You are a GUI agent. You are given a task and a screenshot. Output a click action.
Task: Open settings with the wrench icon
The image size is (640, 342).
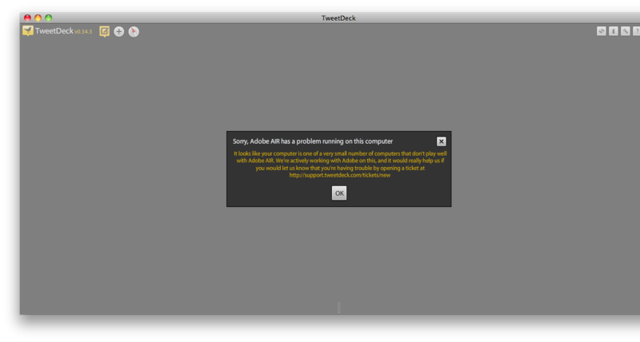click(626, 31)
